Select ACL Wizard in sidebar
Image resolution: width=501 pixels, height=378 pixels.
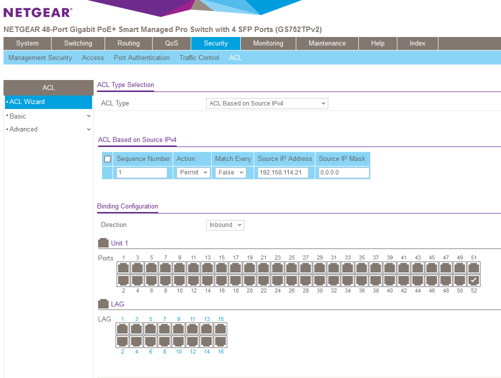coord(49,102)
